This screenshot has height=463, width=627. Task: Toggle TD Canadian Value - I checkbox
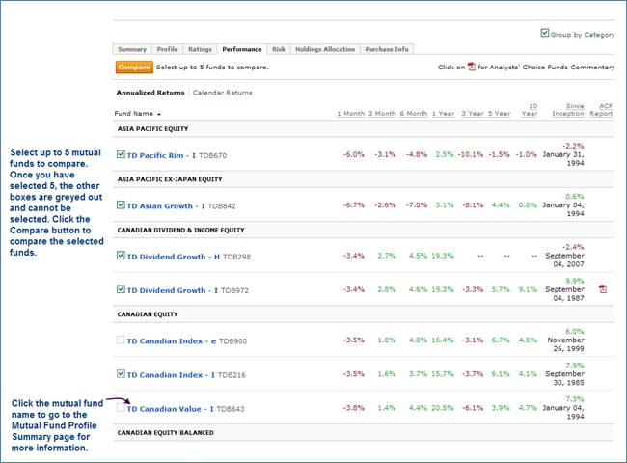click(121, 408)
